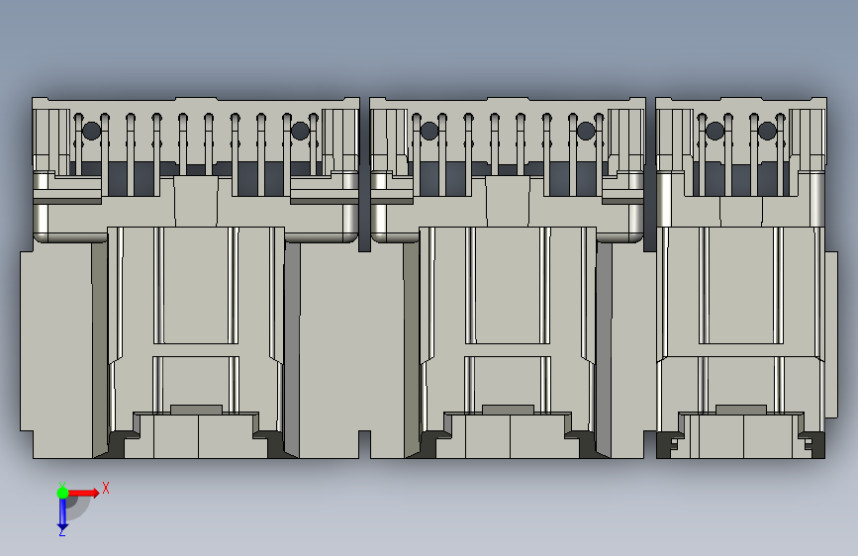Click the blue Z axis arrow on the triad
The height and width of the screenshot is (556, 858).
62,514
